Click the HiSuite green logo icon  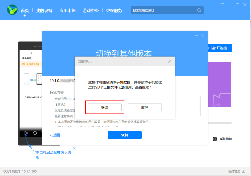(12, 10)
